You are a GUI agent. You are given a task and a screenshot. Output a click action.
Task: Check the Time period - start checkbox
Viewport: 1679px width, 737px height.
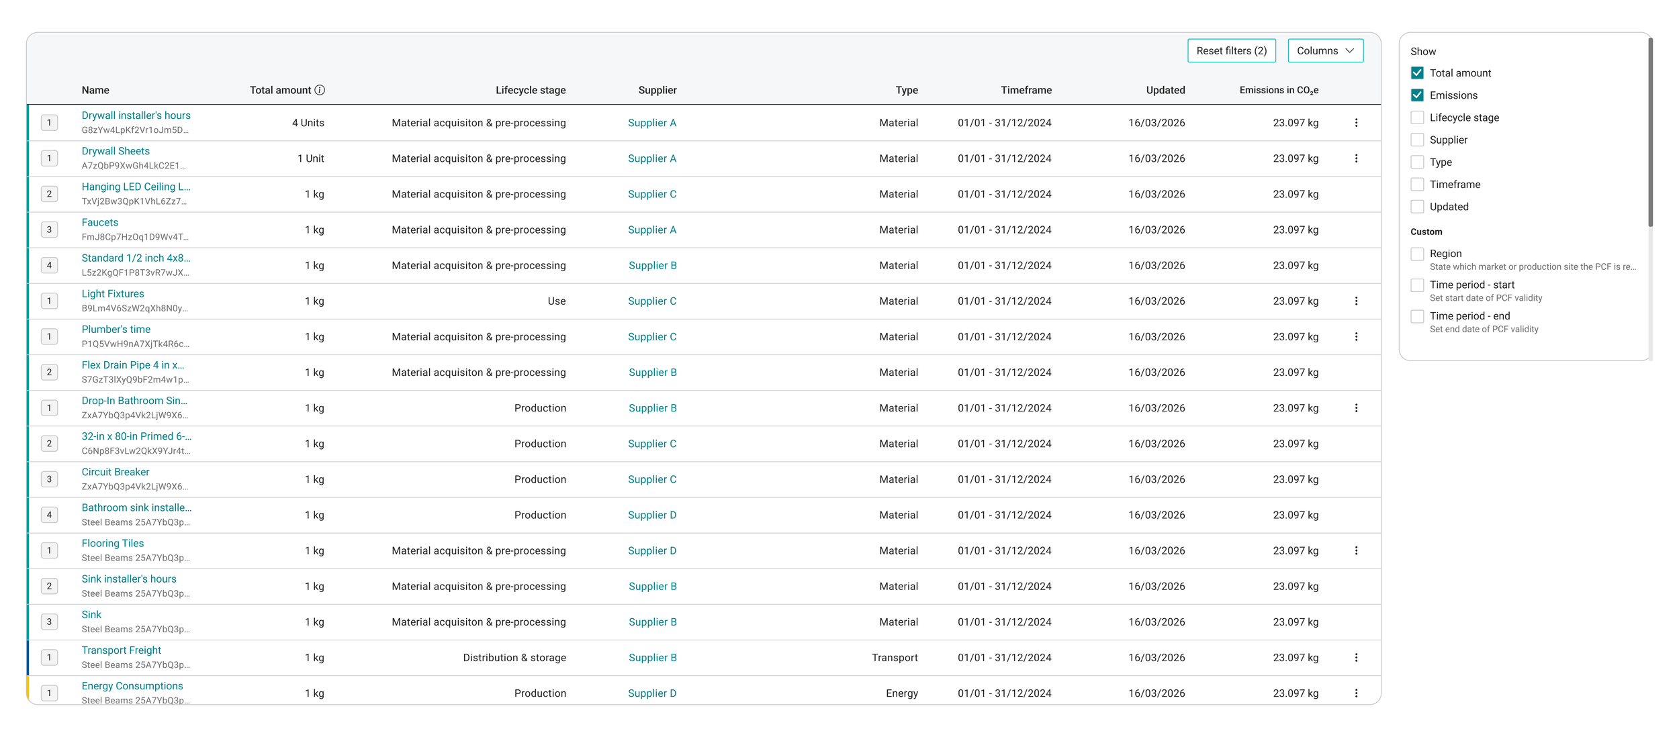click(x=1417, y=285)
